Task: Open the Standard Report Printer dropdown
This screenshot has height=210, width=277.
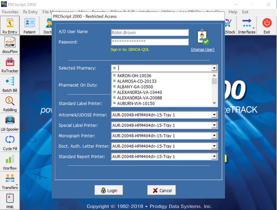Action: [214, 157]
